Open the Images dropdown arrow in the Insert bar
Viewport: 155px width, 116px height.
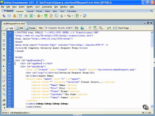pyautogui.click(x=34, y=16)
